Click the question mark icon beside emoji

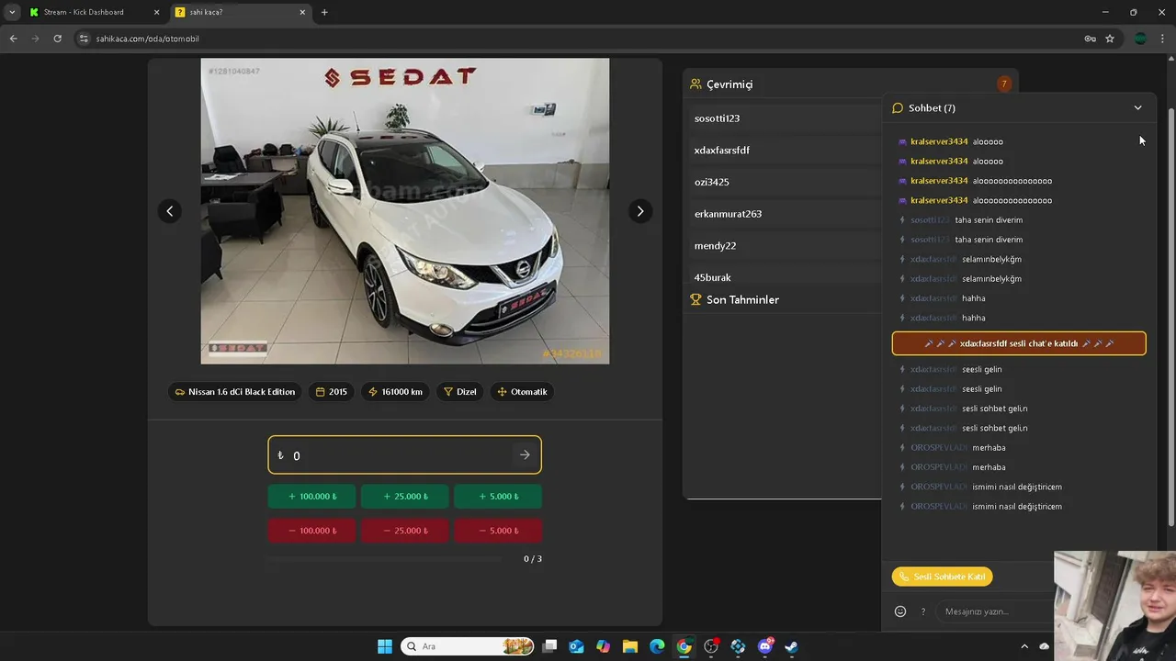pos(923,612)
